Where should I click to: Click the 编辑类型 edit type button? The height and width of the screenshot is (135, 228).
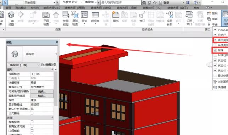tap(49, 64)
